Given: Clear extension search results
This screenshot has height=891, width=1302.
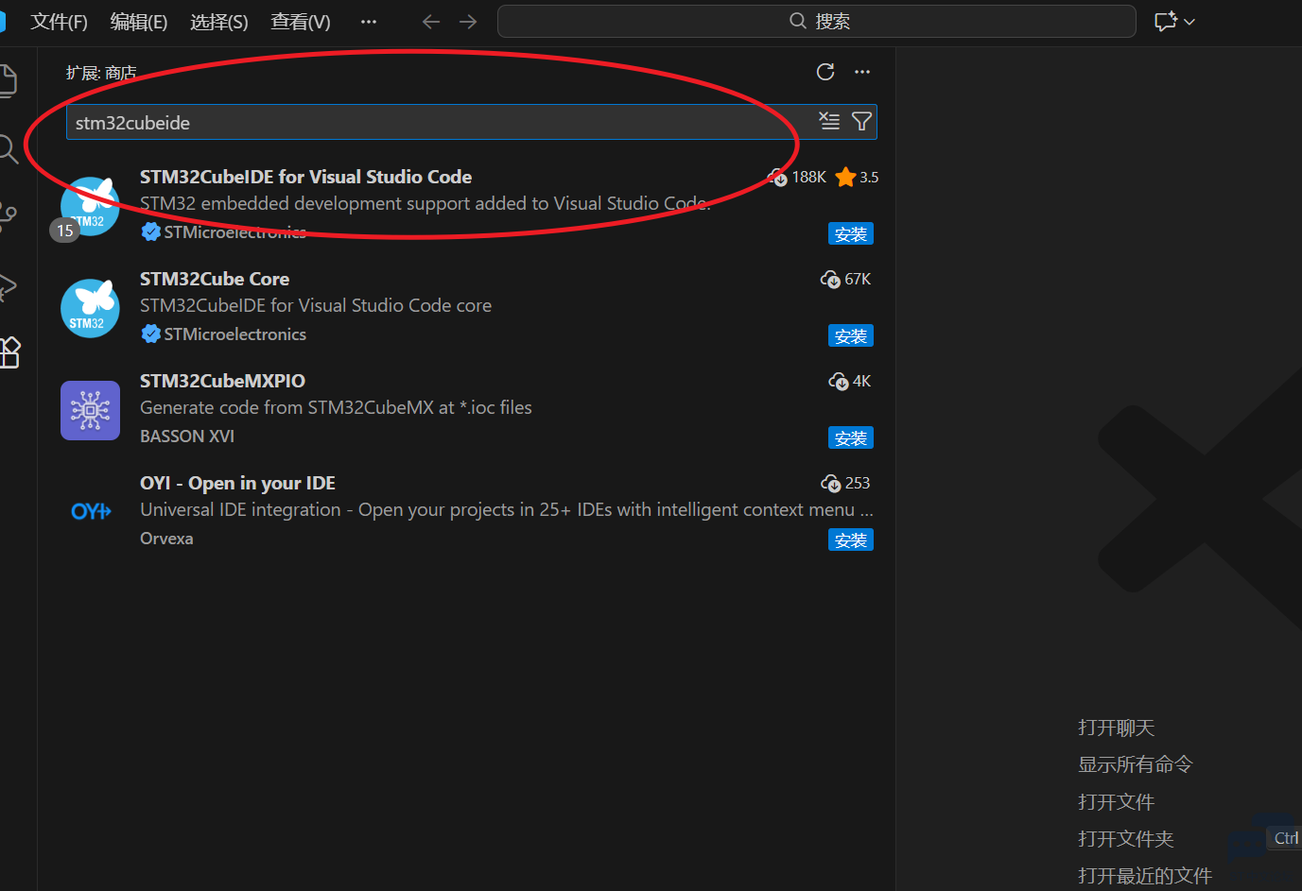Looking at the screenshot, I should (x=829, y=121).
